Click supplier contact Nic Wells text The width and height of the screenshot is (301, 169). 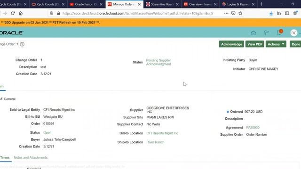tap(153, 124)
